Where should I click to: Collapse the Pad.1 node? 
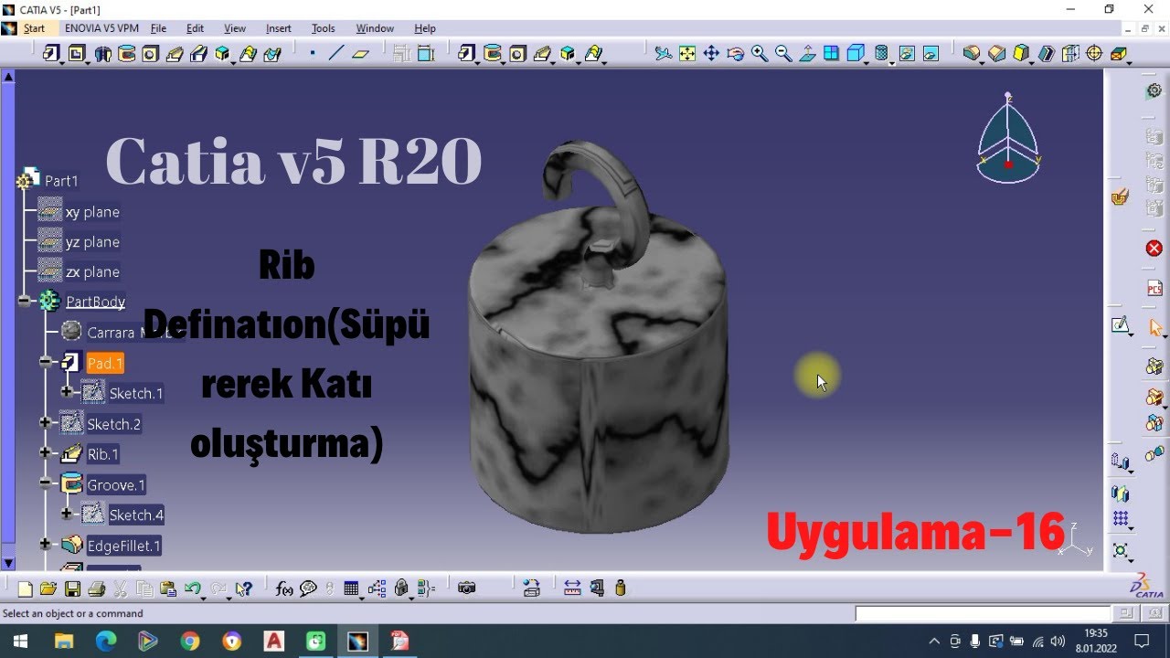(46, 363)
